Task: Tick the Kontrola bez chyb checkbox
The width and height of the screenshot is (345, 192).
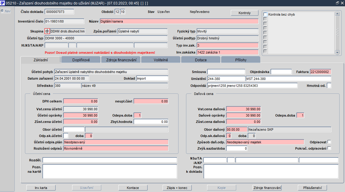Action: click(265, 14)
